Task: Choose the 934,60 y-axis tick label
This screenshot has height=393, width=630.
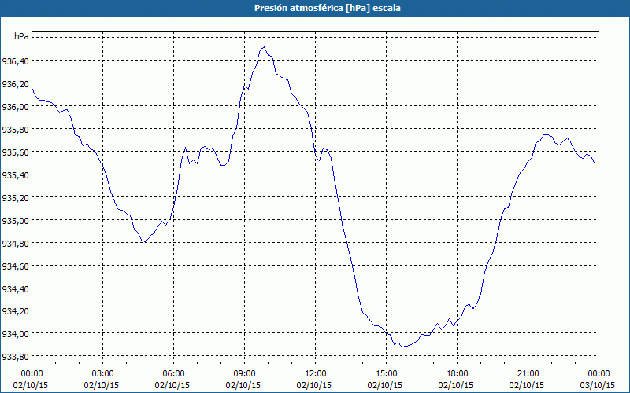Action: [x=15, y=266]
